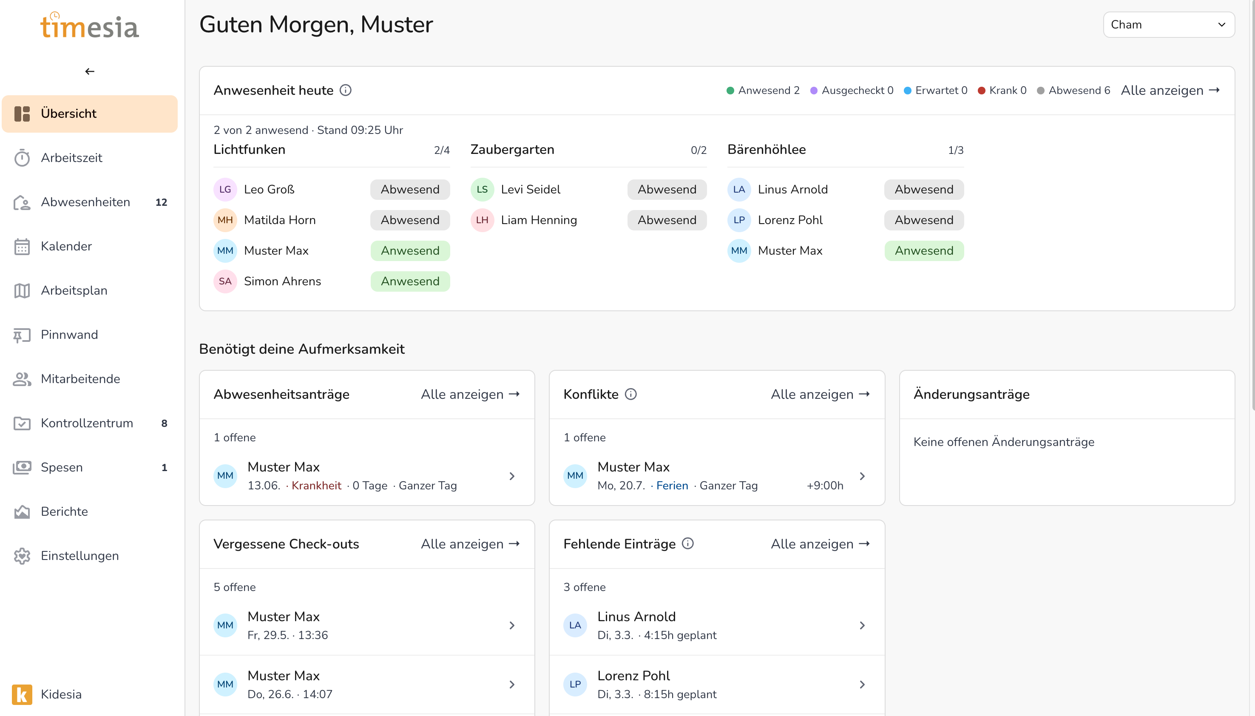Expand check-out entry Do, 26.6. chevron

[512, 685]
